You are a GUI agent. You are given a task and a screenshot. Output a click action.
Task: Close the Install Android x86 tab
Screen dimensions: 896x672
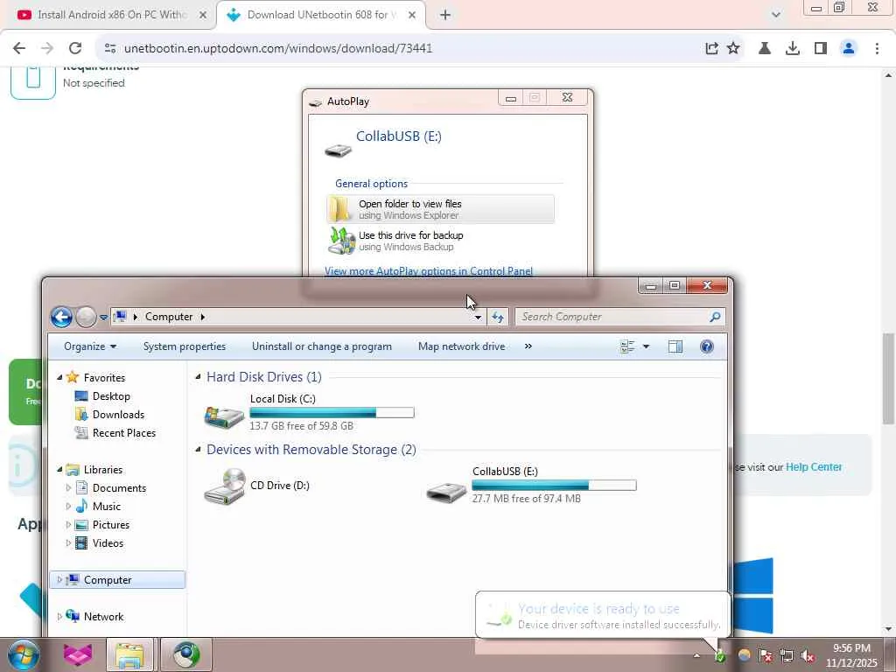pyautogui.click(x=203, y=15)
